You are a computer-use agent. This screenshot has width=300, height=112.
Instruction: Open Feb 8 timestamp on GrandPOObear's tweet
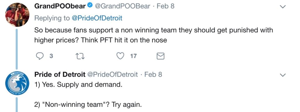pyautogui.click(x=166, y=6)
